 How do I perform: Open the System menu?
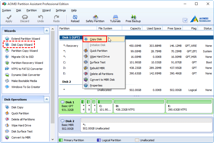tap(6, 10)
